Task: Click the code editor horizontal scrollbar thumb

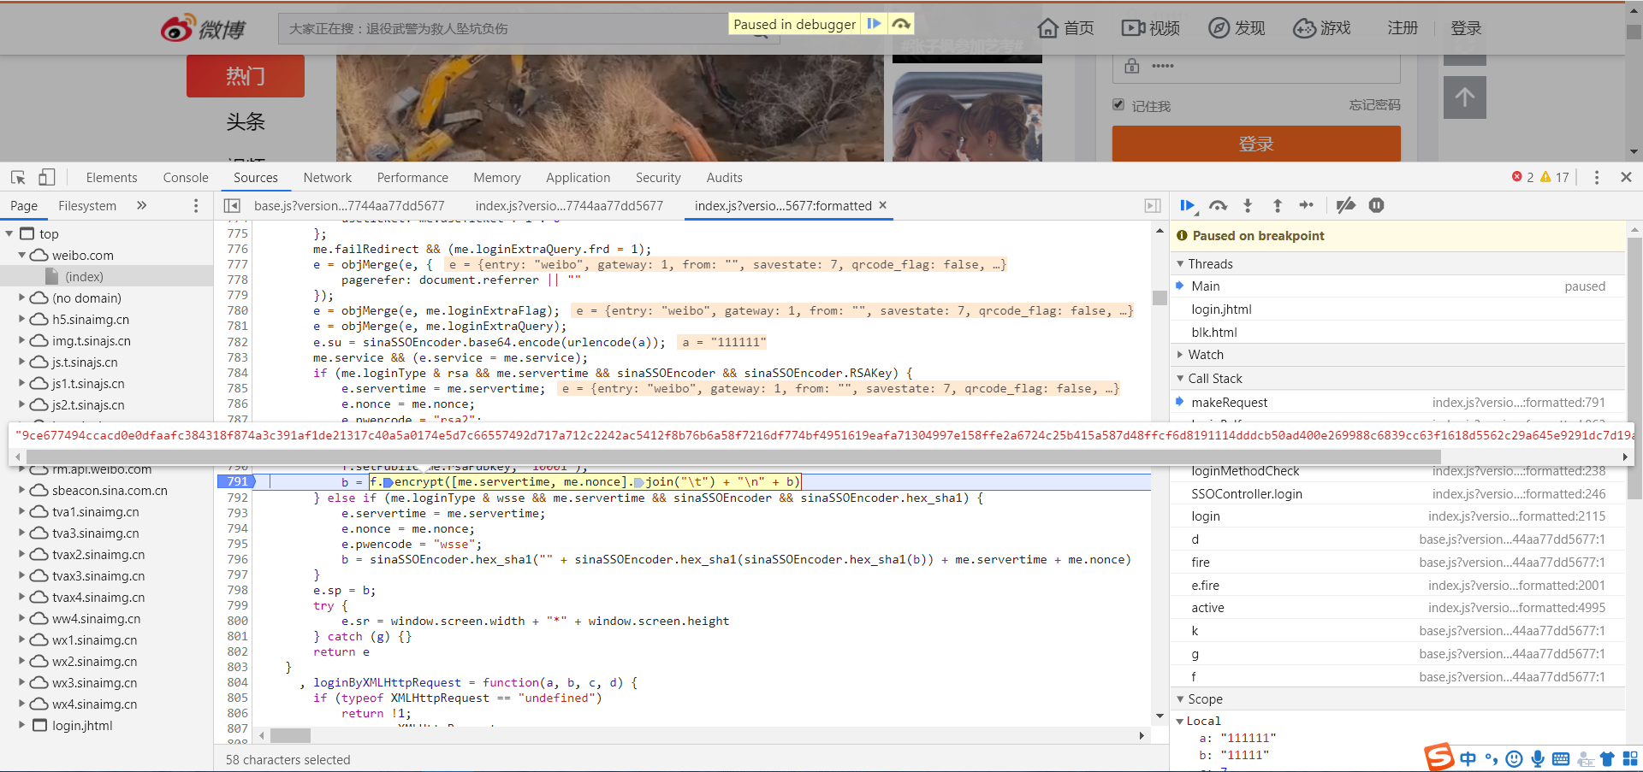Action: pos(291,735)
